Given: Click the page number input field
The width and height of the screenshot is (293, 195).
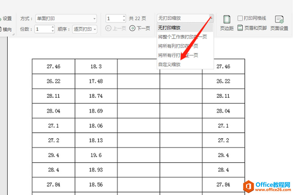Looking at the screenshot, I should (114, 18).
